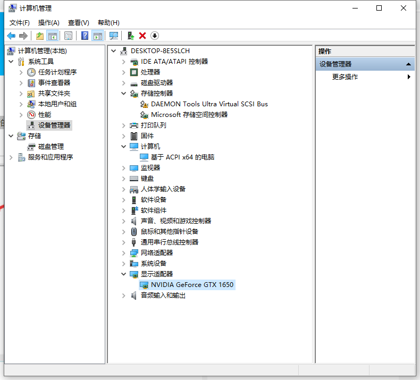
Task: Collapse the 操作 panel's 设备管理器 section arrow
Action: coord(408,64)
